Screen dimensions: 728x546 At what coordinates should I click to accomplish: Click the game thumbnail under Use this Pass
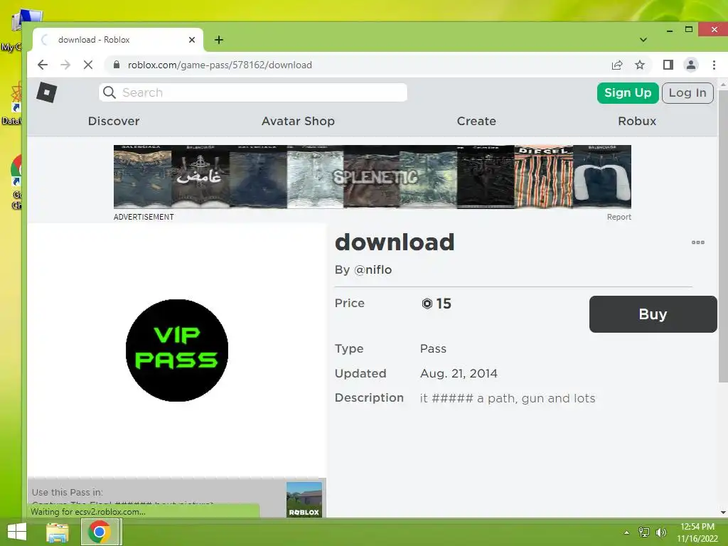[304, 500]
